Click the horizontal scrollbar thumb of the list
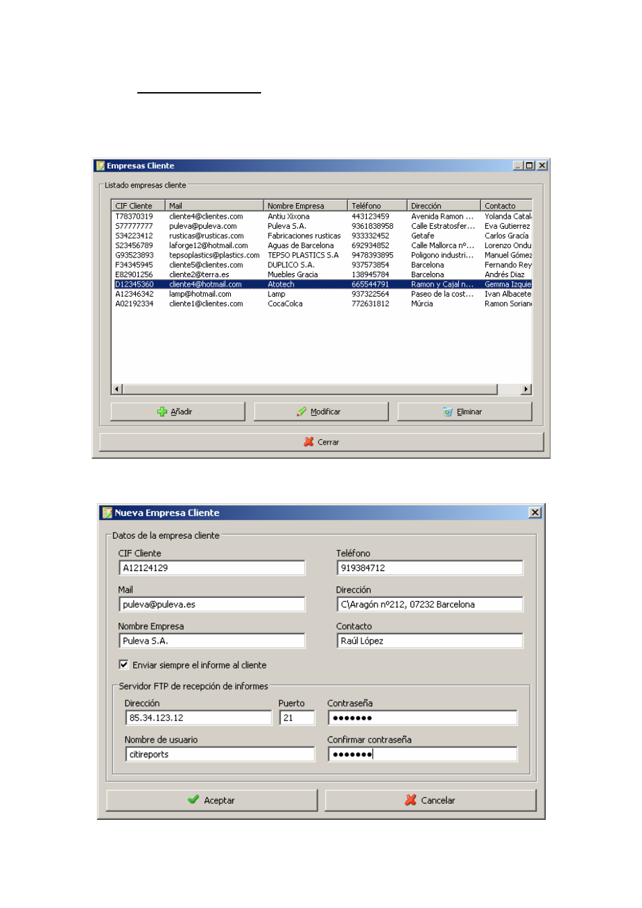This screenshot has width=642, height=908. tap(310, 389)
